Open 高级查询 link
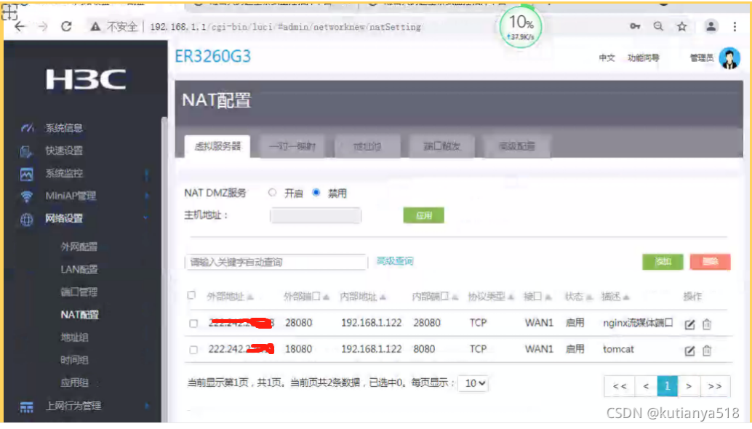The image size is (752, 429). coord(395,260)
